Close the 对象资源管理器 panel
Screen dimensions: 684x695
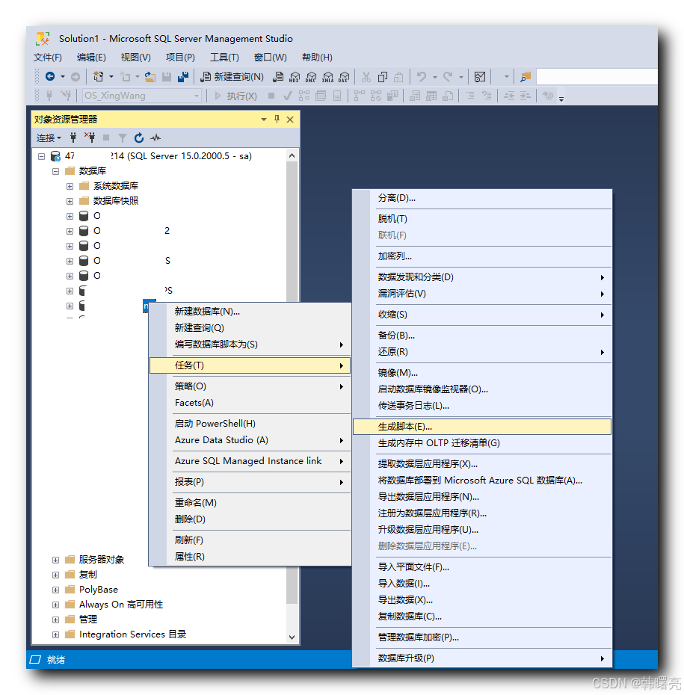pyautogui.click(x=290, y=120)
